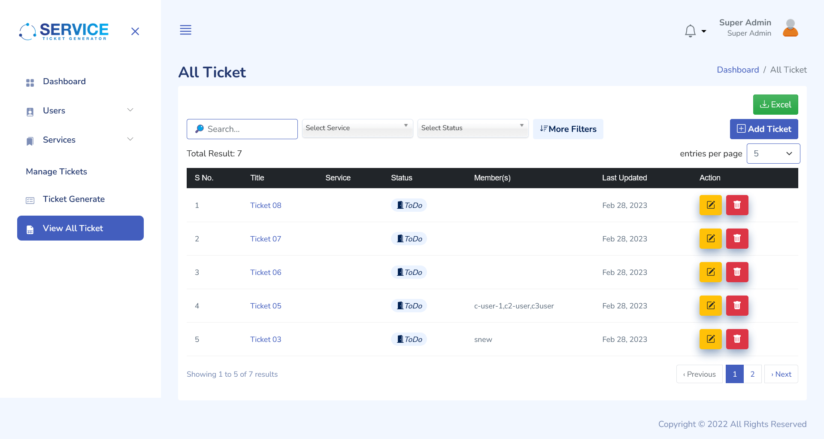Open Ticket 05 link
824x439 pixels.
pos(266,306)
